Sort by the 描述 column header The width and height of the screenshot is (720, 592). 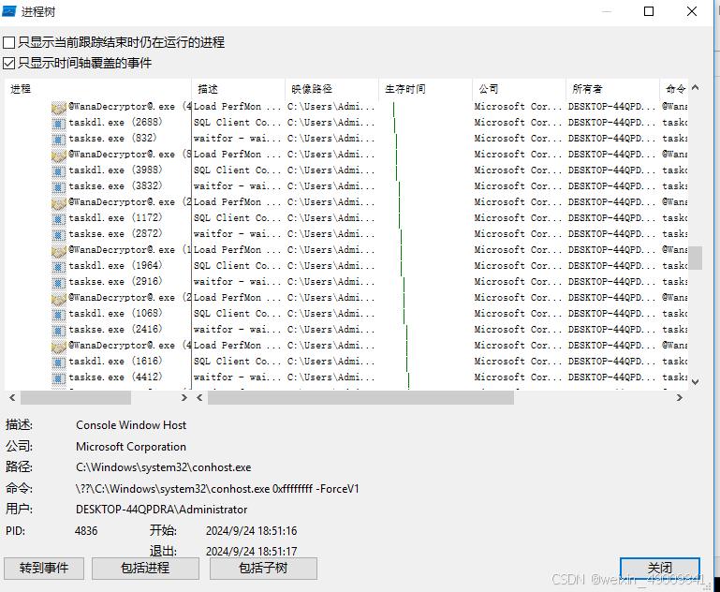(238, 89)
